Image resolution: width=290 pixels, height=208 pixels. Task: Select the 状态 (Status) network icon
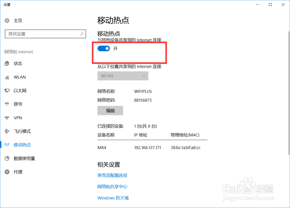pos(7,63)
